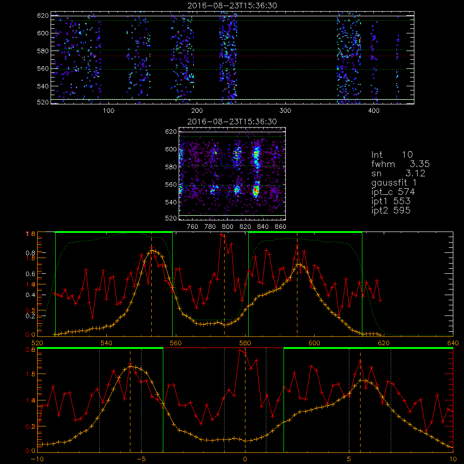Image resolution: width=464 pixels, height=464 pixels.
Task: Click the 780 x-axis label under middle image
Action: tap(210, 227)
